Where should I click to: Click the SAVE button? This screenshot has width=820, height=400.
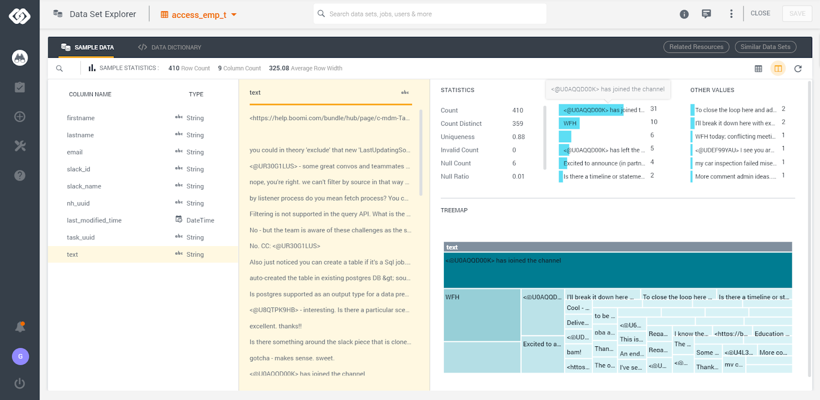(797, 13)
